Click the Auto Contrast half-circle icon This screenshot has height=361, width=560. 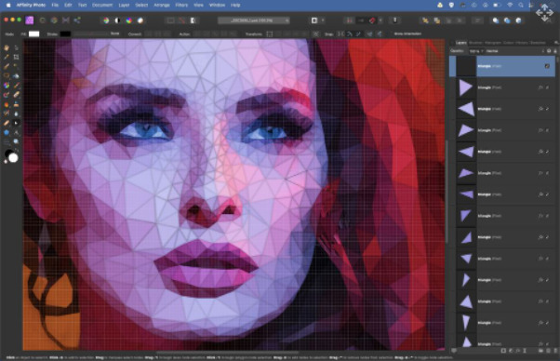(117, 20)
